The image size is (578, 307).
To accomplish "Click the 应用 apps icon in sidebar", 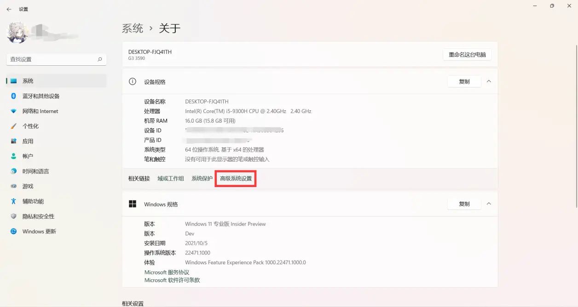I will tap(14, 141).
